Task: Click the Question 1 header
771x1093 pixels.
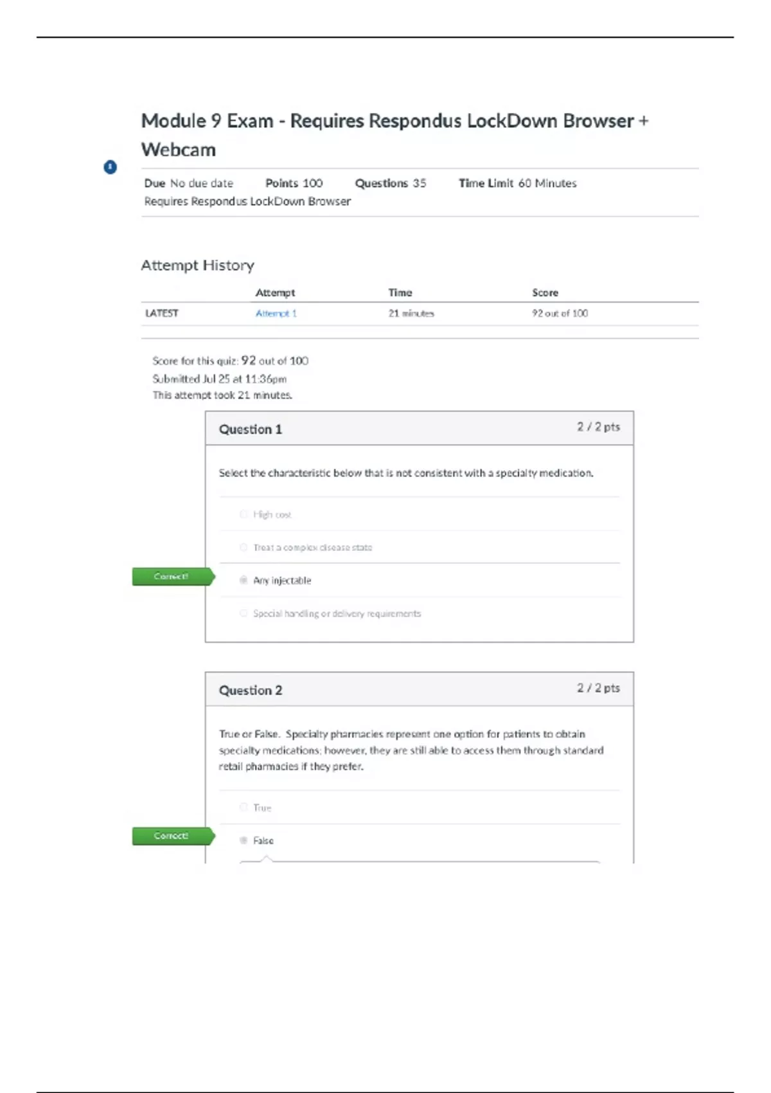Action: coord(251,429)
